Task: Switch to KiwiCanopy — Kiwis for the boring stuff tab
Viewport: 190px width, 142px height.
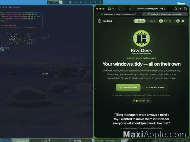Action: pos(118,14)
